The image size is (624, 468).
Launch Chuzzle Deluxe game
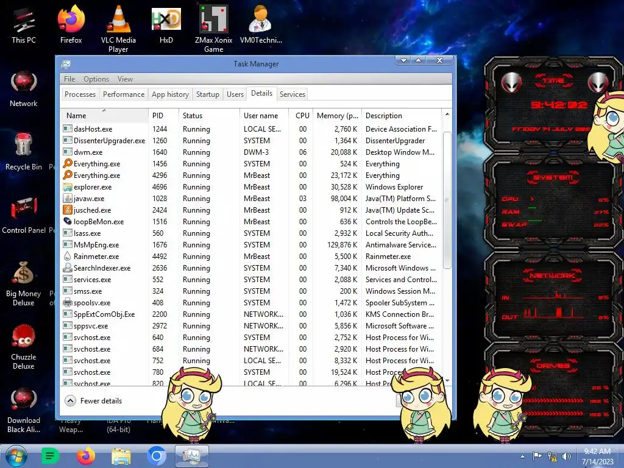click(x=24, y=347)
